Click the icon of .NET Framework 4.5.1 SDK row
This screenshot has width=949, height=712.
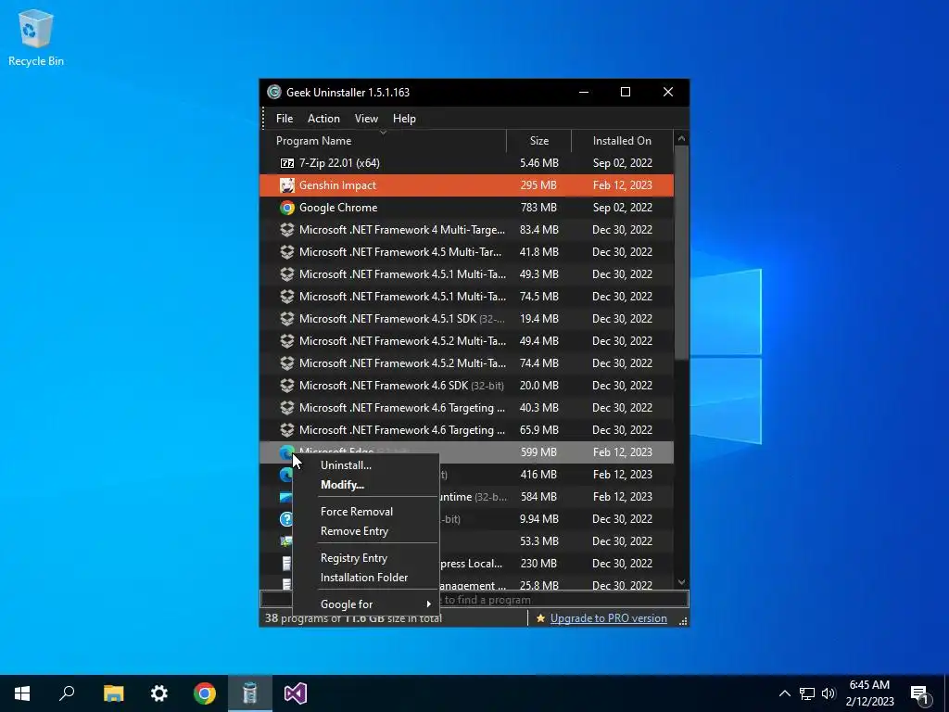(287, 319)
